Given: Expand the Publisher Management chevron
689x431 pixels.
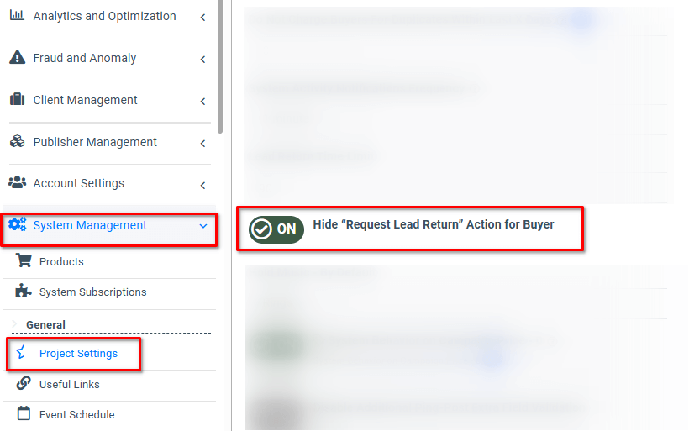Looking at the screenshot, I should point(203,143).
